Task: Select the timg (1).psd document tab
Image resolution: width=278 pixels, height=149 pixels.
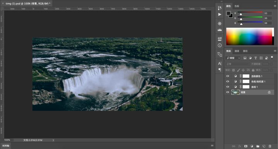Action: [28, 3]
